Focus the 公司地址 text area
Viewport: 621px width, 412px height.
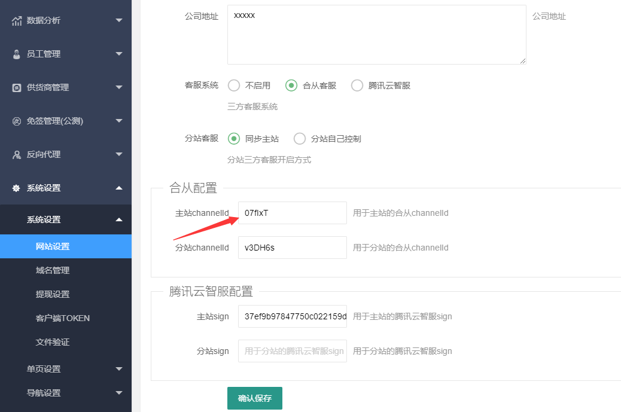point(377,35)
